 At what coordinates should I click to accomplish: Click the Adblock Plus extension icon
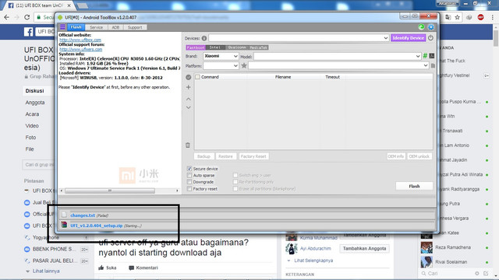pyautogui.click(x=480, y=17)
